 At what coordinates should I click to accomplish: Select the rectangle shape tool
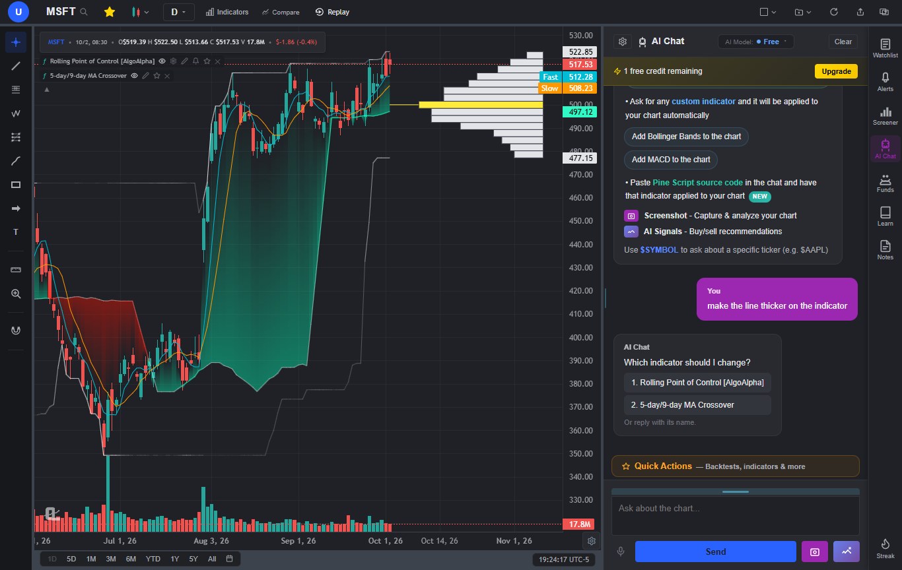click(16, 185)
